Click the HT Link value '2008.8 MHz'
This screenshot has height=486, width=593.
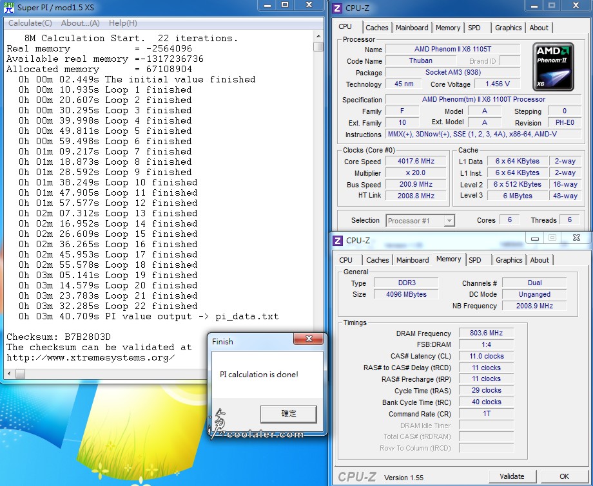tap(416, 196)
